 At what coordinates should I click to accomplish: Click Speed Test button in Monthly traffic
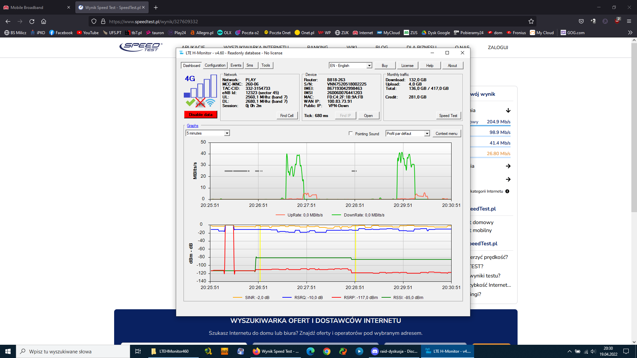click(x=448, y=116)
